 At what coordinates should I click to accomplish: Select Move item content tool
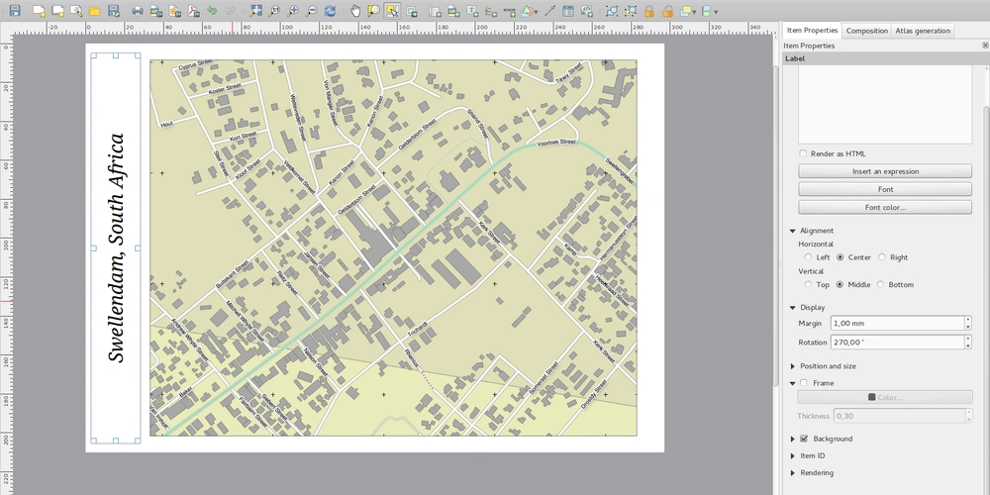(x=412, y=11)
